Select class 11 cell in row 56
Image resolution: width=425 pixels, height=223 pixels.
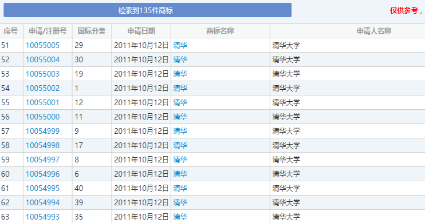pos(92,117)
